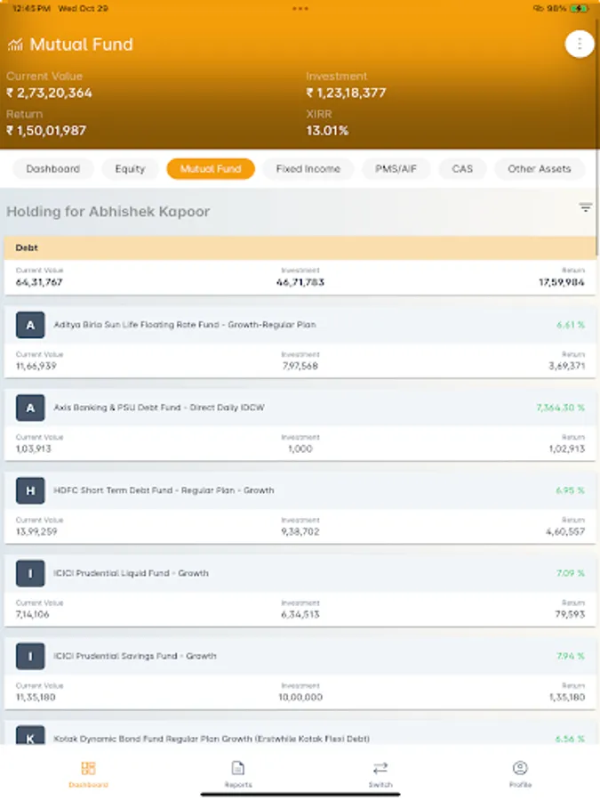
Task: Tap the 7.94 % ICICI Savings return
Action: pyautogui.click(x=571, y=656)
